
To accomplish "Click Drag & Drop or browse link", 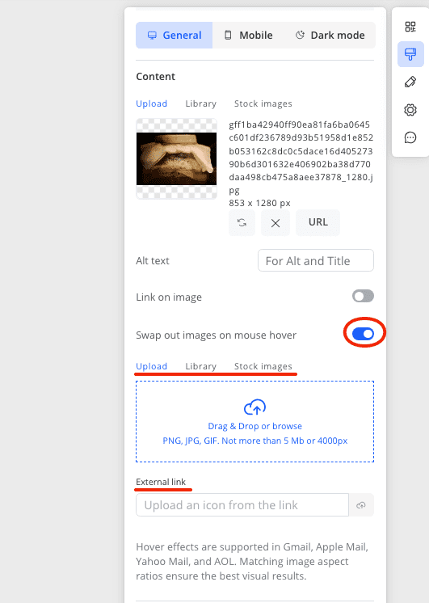I will (254, 426).
